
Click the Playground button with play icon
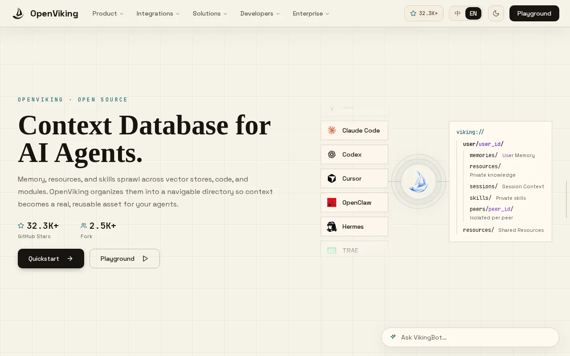click(125, 259)
